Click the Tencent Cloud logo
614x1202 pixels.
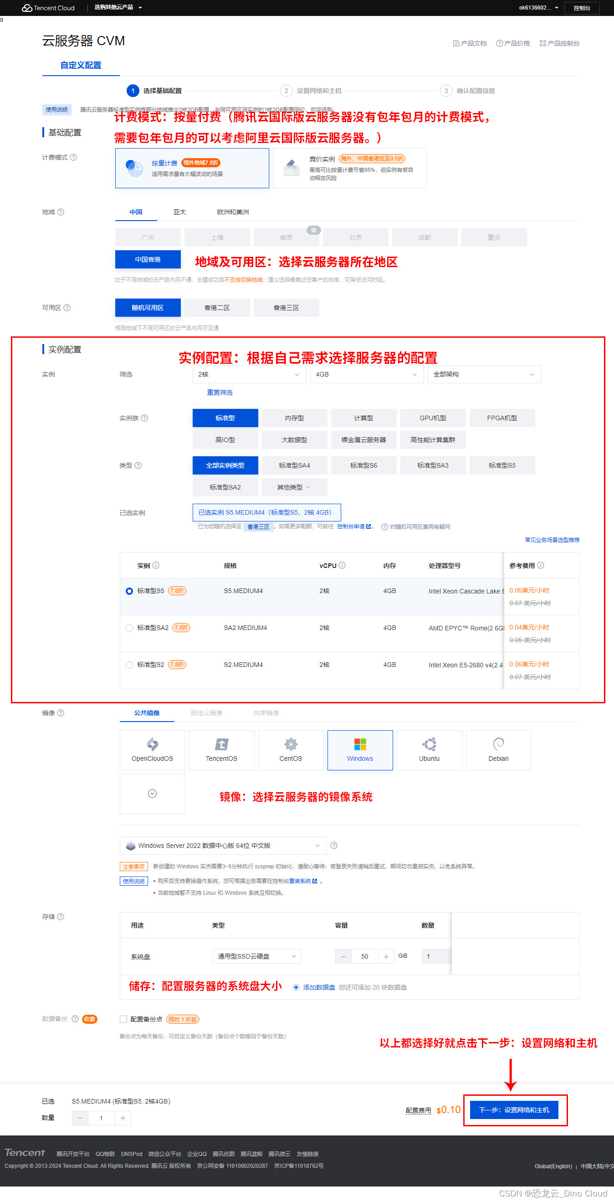click(48, 8)
